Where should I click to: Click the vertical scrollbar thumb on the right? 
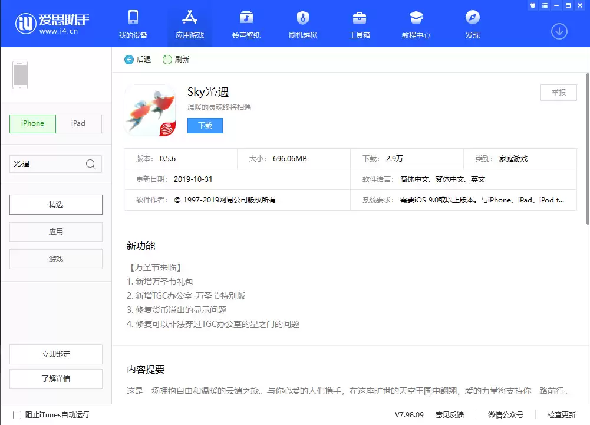[588, 149]
